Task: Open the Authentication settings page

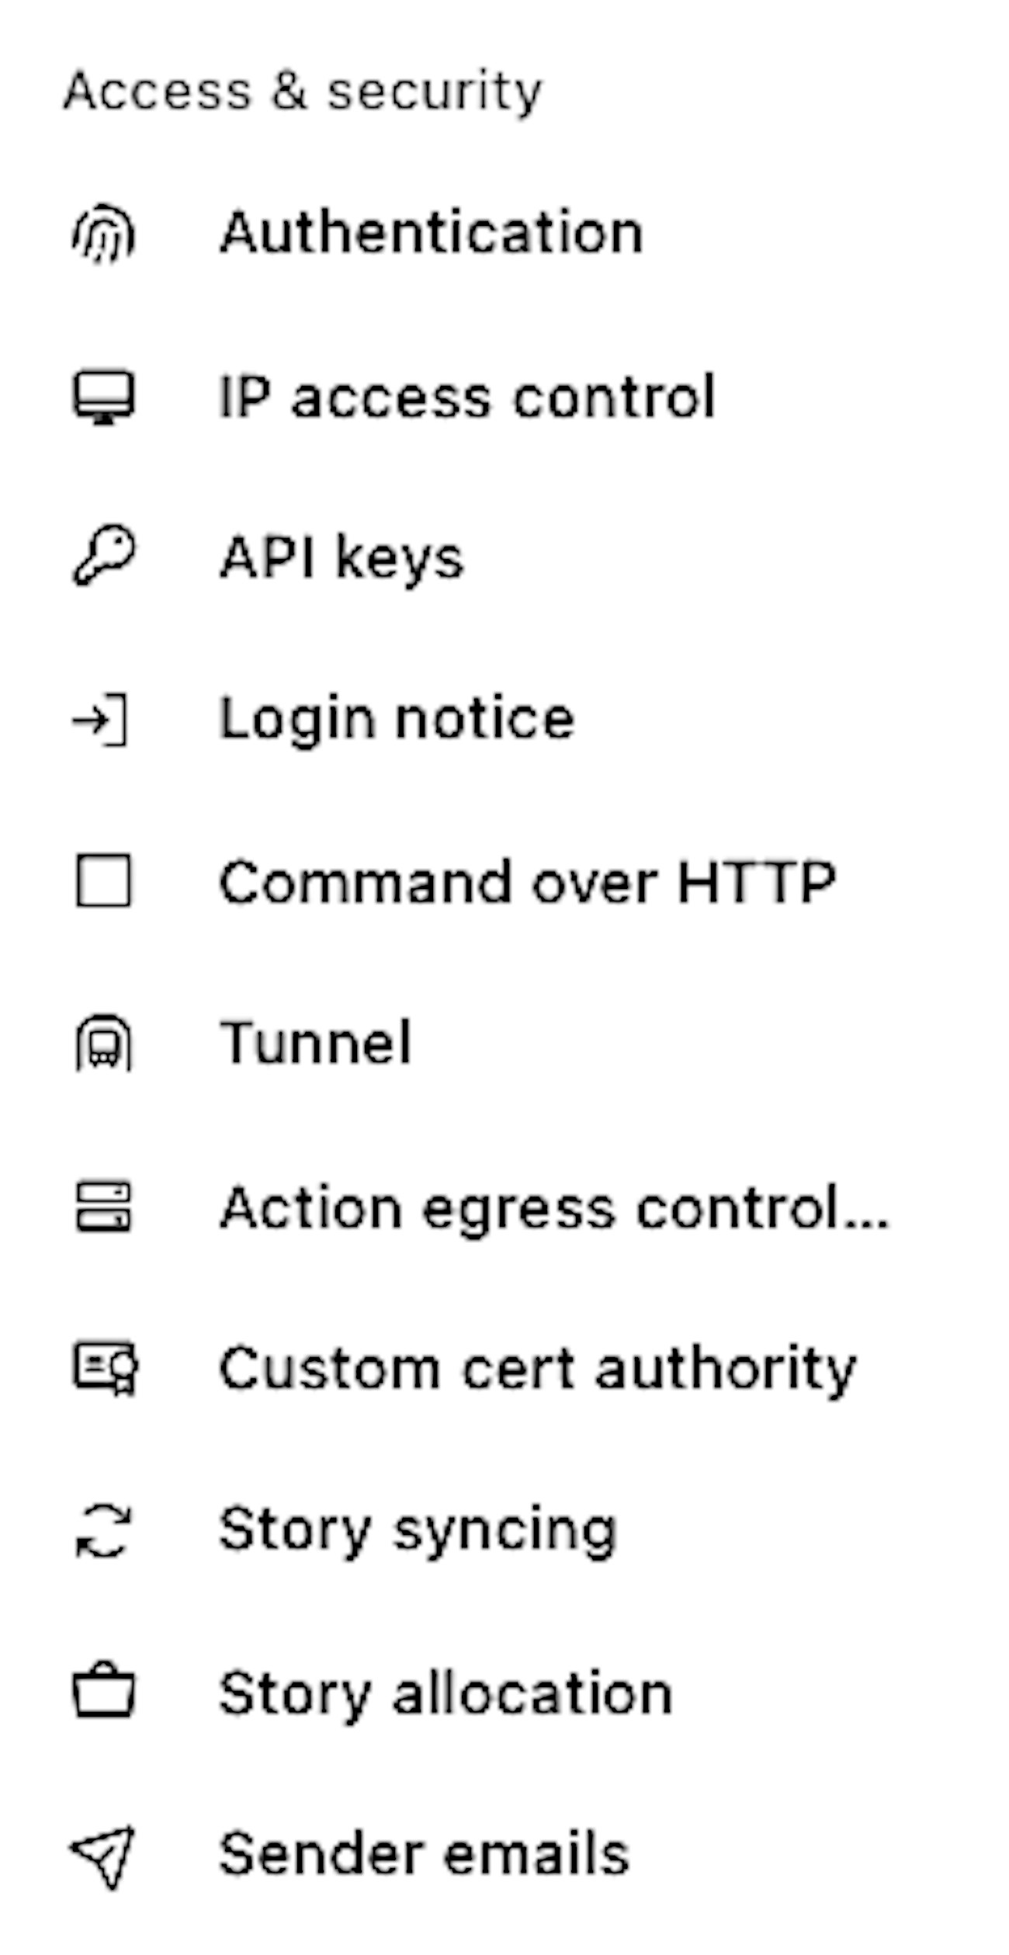Action: pos(432,233)
